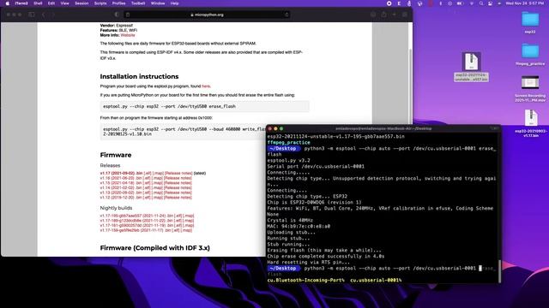Open the iTerm2 application menu

pos(21,3)
